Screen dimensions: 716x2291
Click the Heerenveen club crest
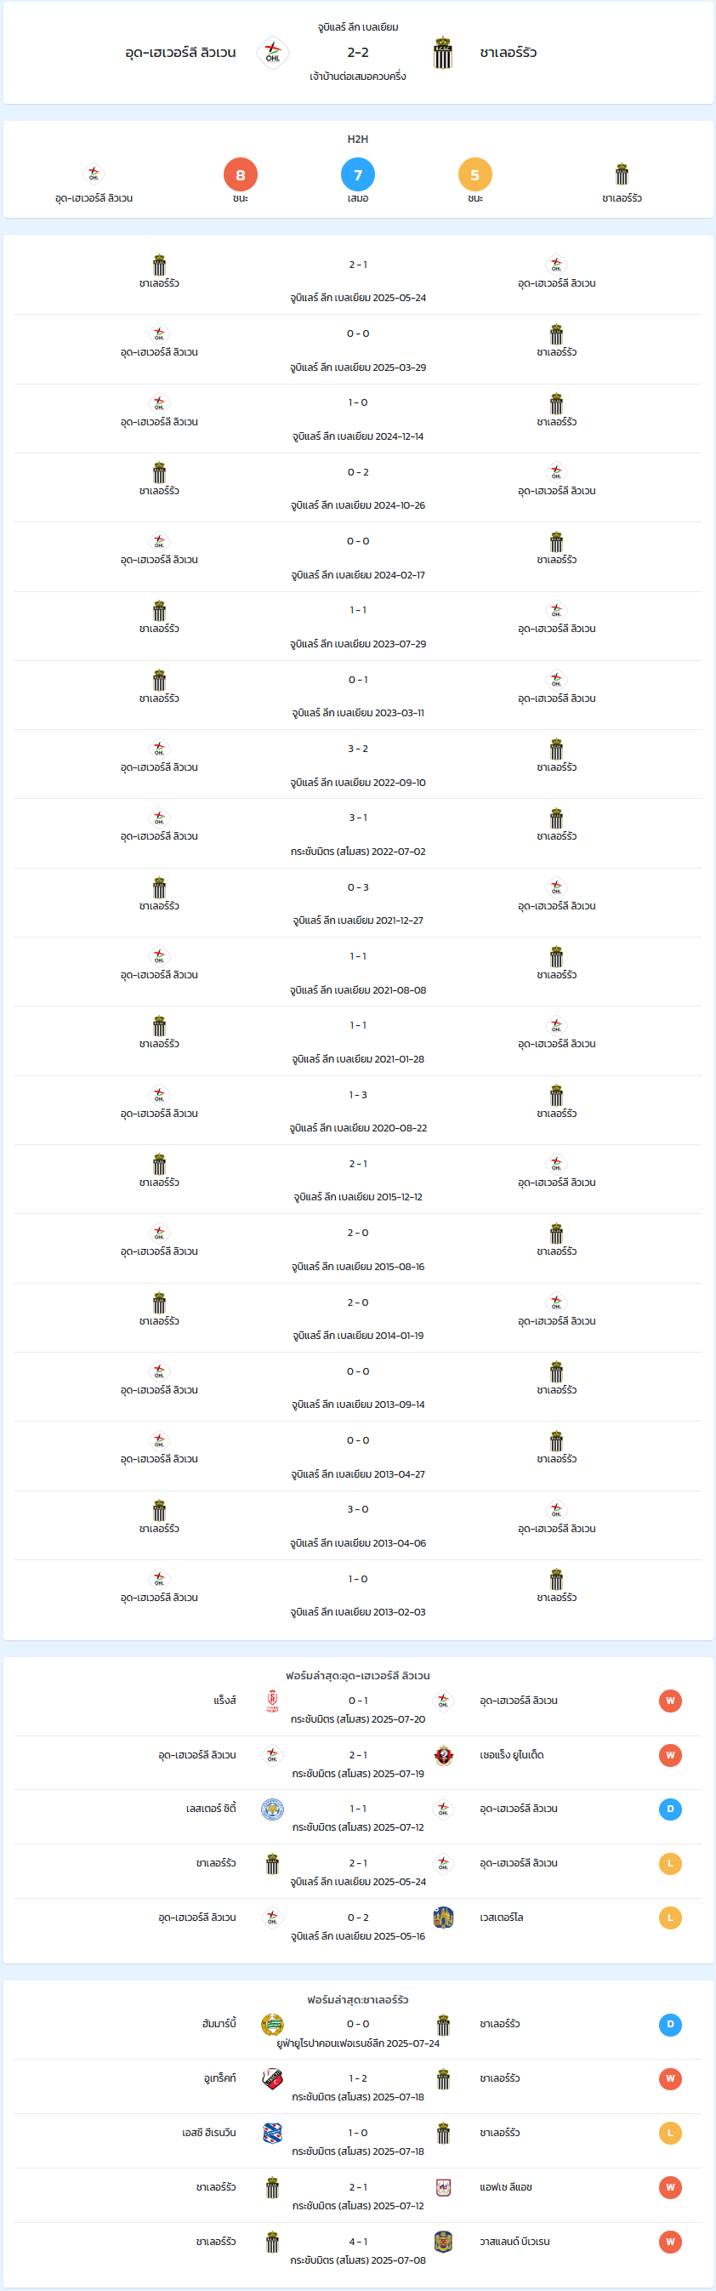pyautogui.click(x=272, y=2133)
